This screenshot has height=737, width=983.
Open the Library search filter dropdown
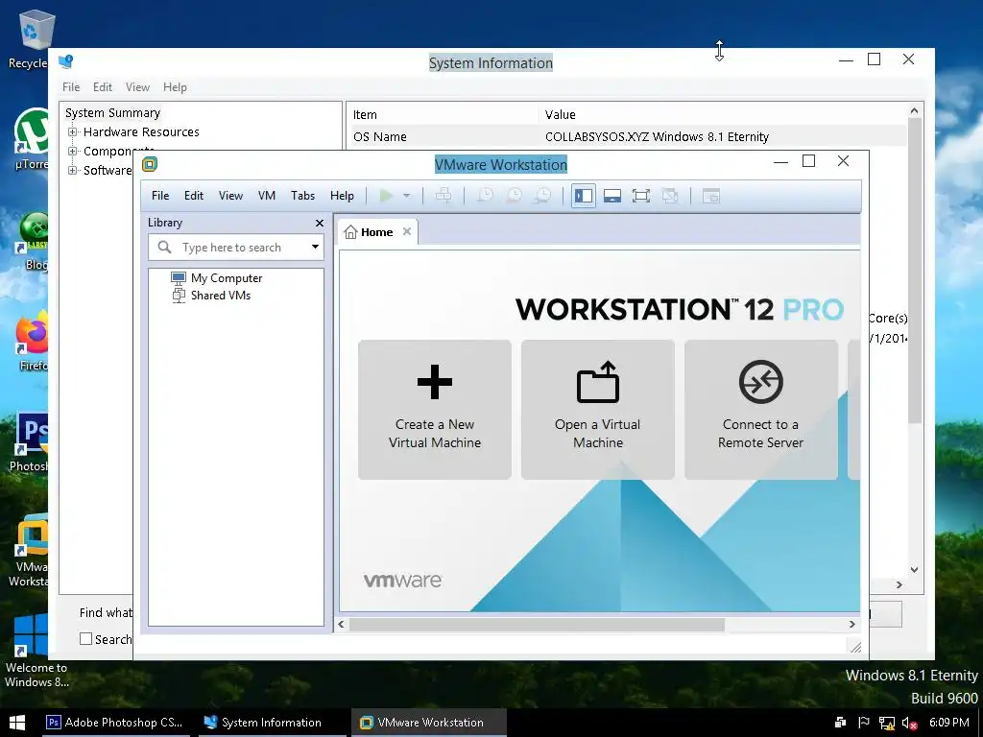click(315, 247)
